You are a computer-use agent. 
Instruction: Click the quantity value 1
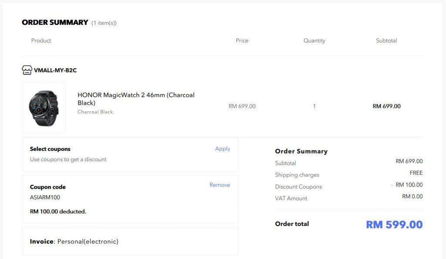point(314,106)
